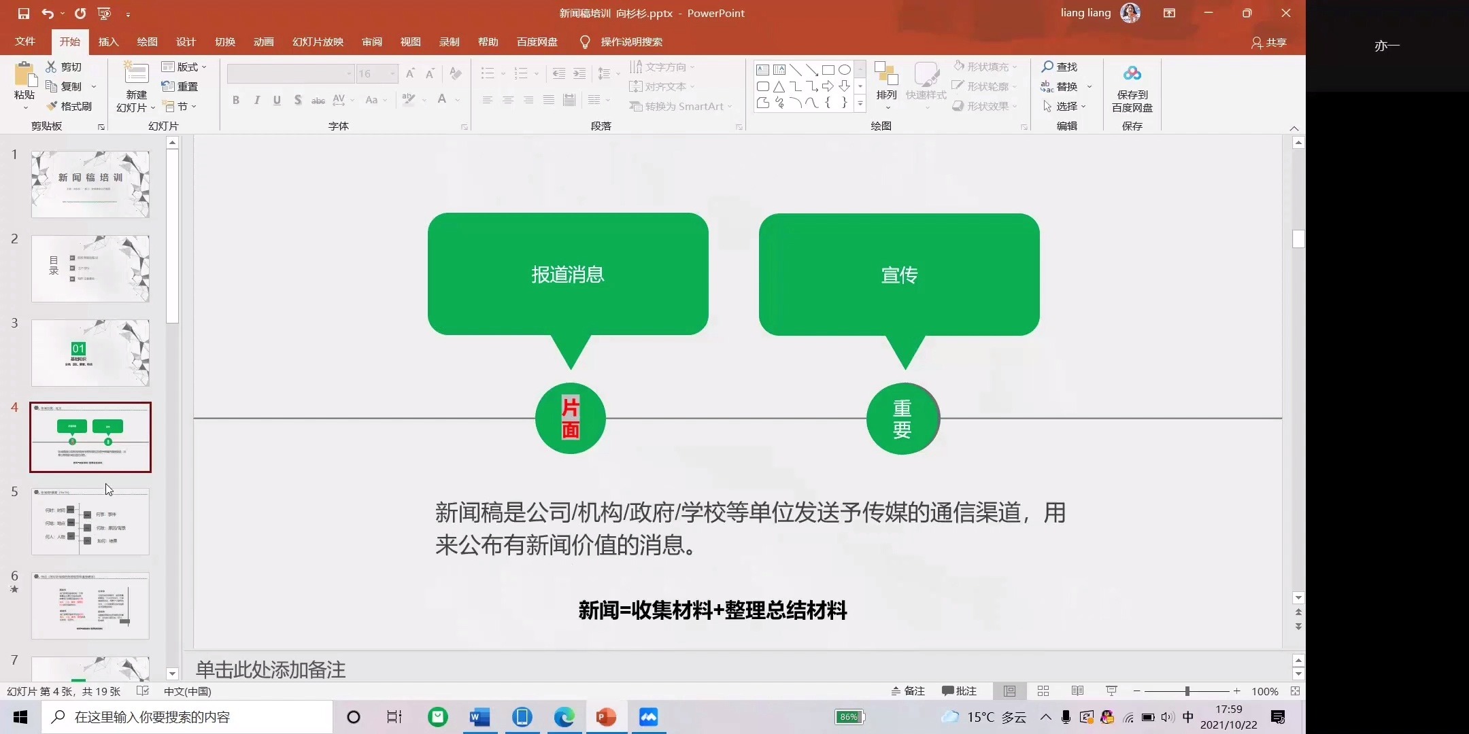Image resolution: width=1469 pixels, height=734 pixels.
Task: Click the Find (查找) magnifier icon
Action: point(1047,67)
